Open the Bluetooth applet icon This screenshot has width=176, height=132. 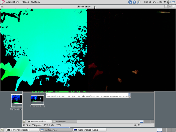[134, 2]
